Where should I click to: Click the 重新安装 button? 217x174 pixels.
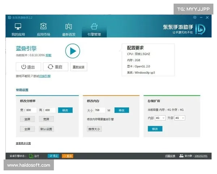click(x=78, y=67)
